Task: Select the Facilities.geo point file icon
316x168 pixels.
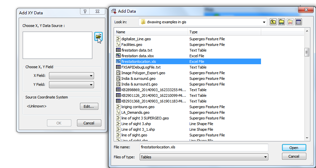Action: (118, 45)
